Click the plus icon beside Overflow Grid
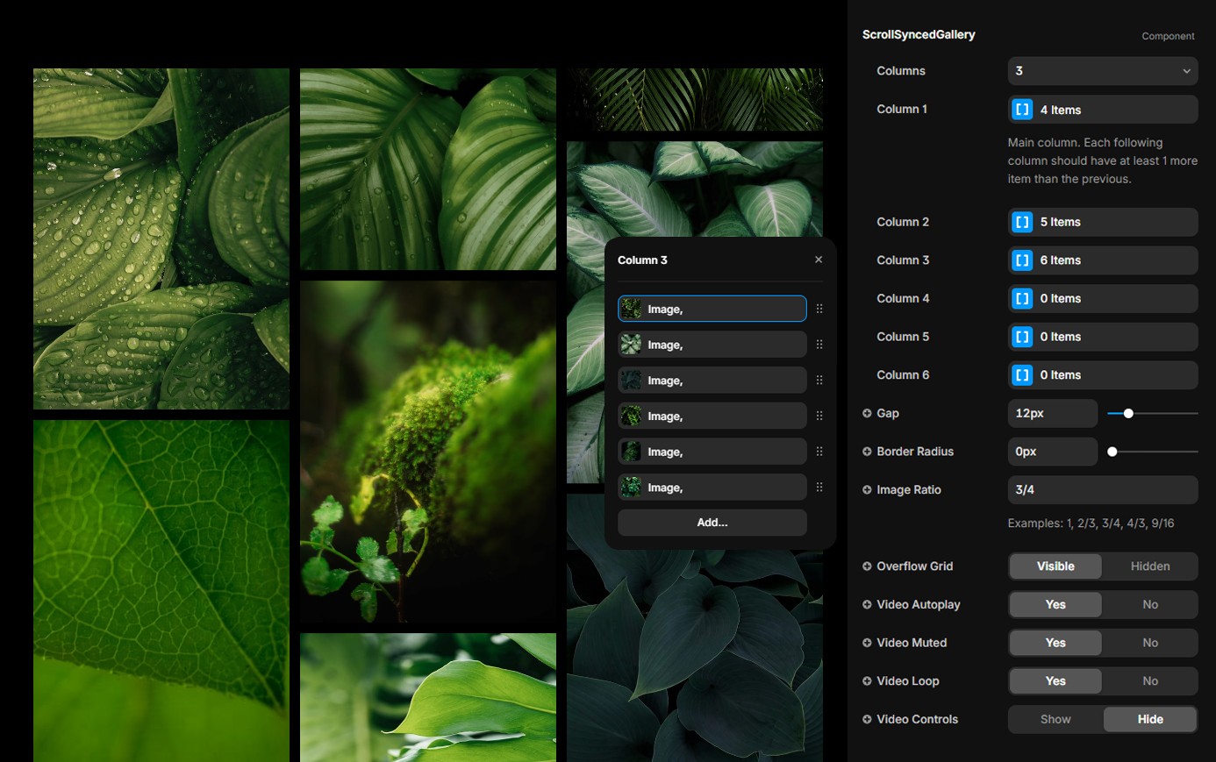 867,566
